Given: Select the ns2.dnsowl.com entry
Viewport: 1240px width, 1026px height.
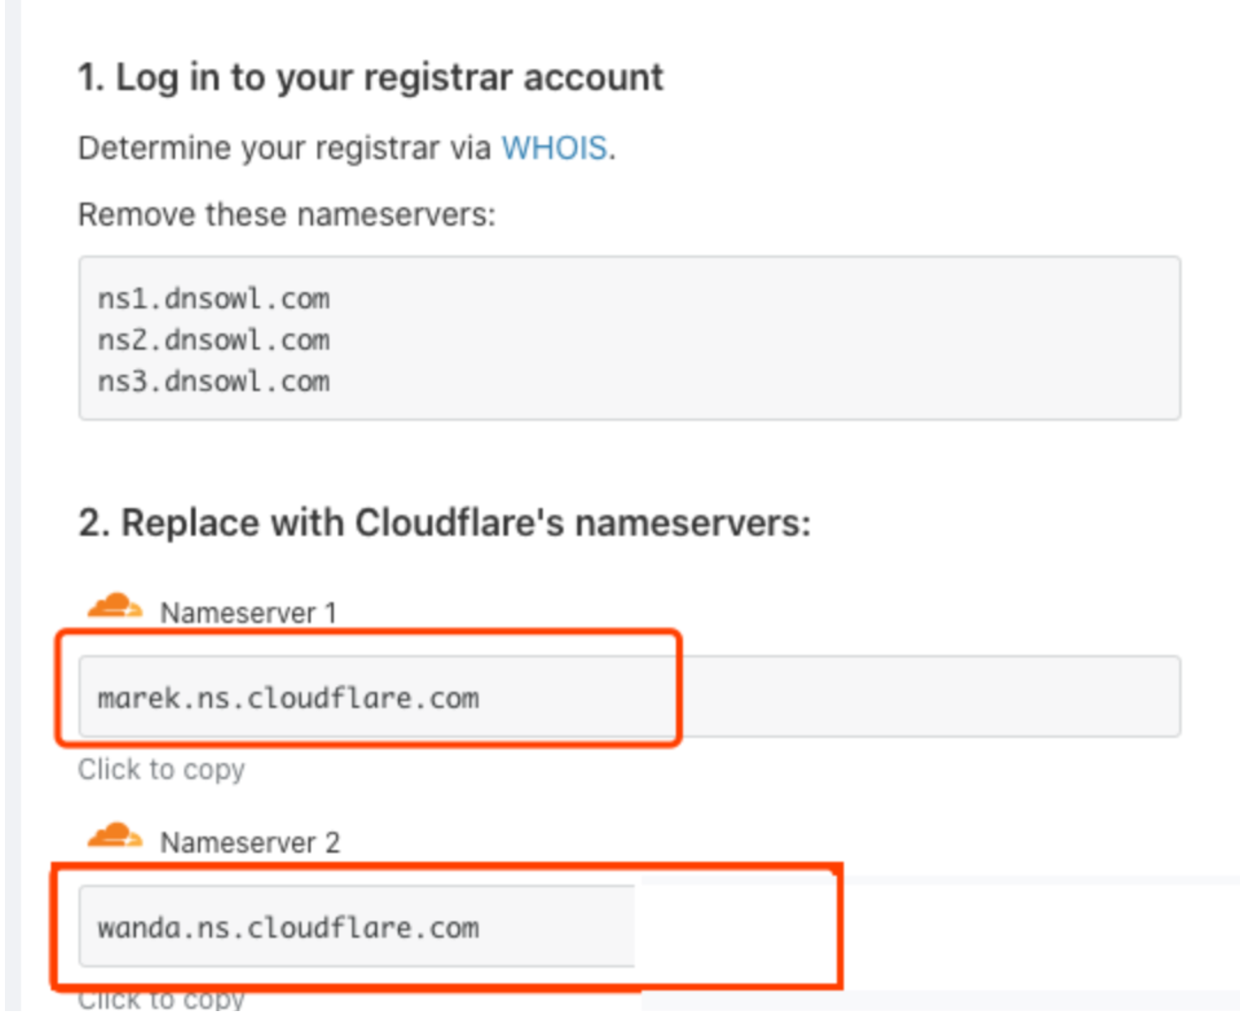Looking at the screenshot, I should (x=214, y=340).
